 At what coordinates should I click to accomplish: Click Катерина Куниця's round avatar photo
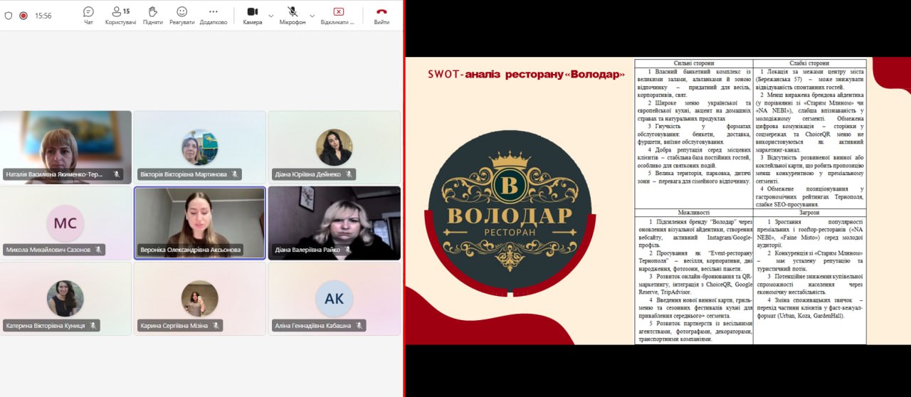tap(65, 298)
